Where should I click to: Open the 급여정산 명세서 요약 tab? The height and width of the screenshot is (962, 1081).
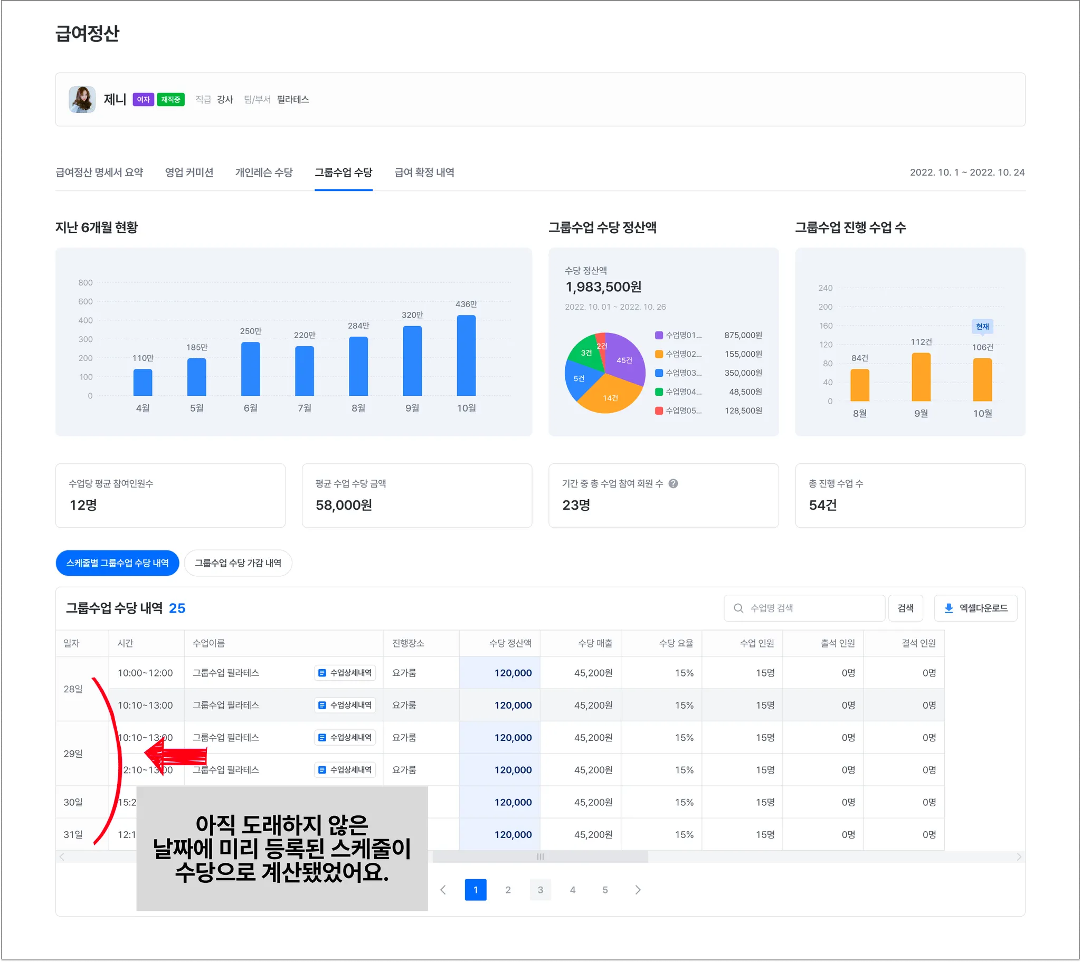pos(99,173)
